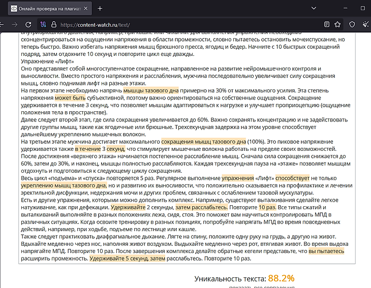Toggle reader view icon in address bar
The width and height of the screenshot is (371, 288).
click(x=326, y=24)
